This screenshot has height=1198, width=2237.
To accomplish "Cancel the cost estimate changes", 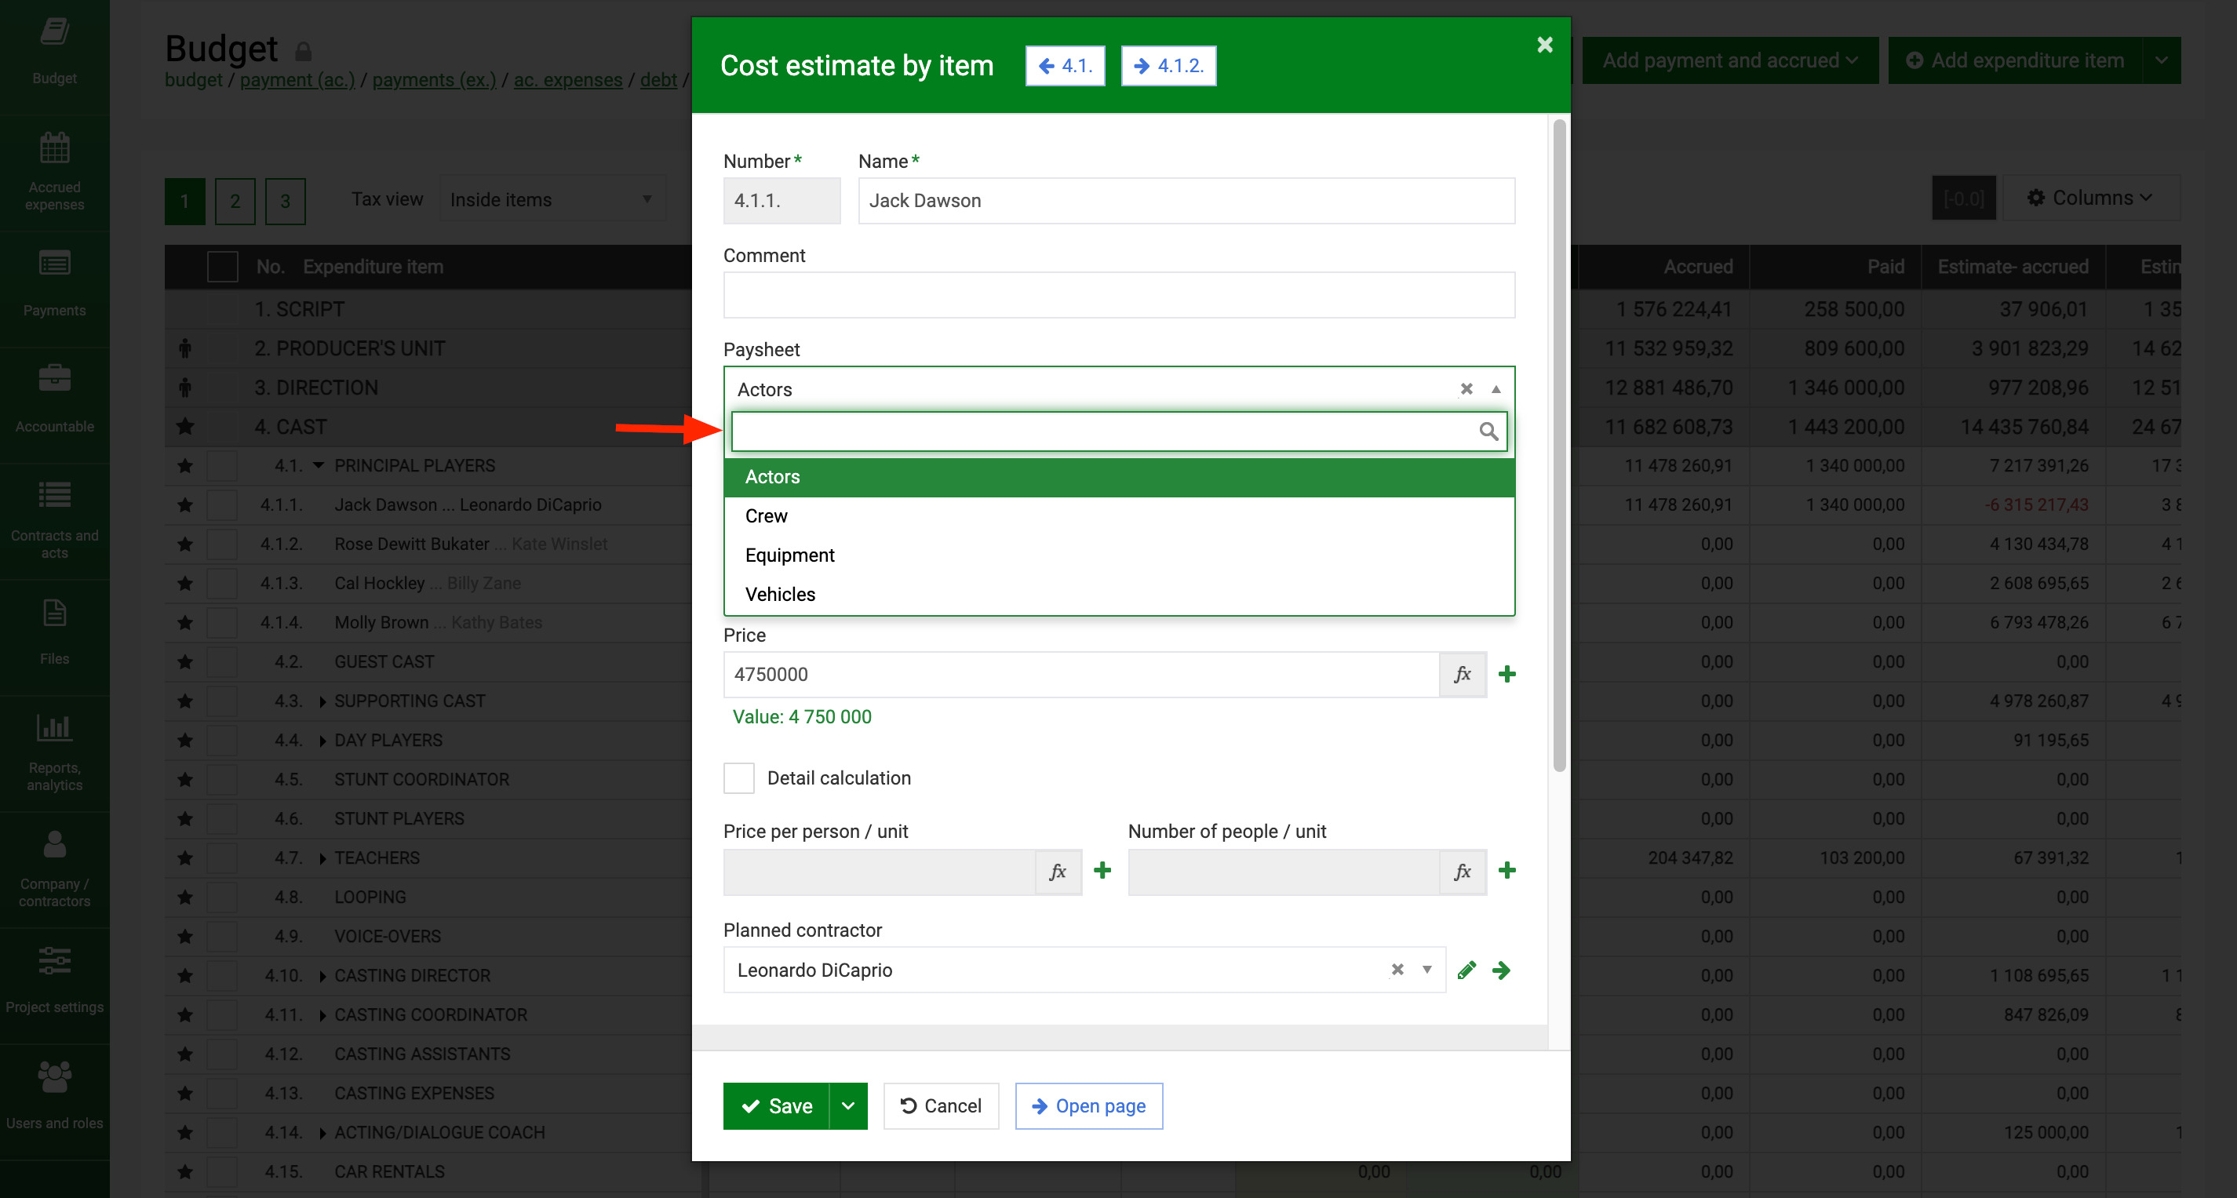I will pyautogui.click(x=942, y=1106).
